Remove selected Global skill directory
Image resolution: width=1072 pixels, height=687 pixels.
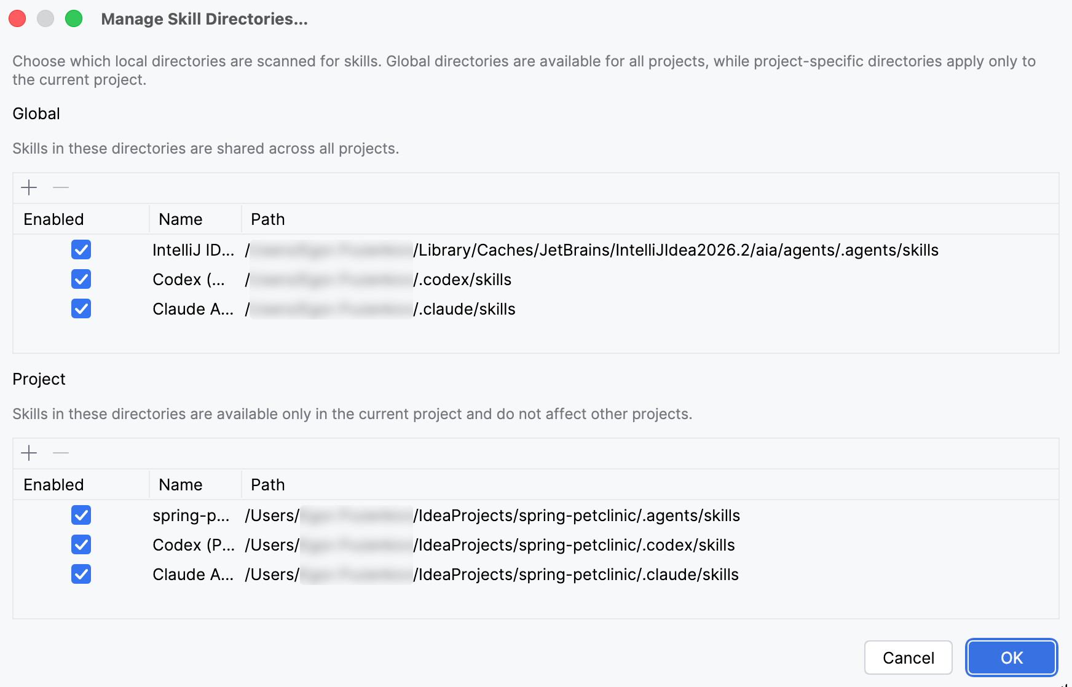61,187
